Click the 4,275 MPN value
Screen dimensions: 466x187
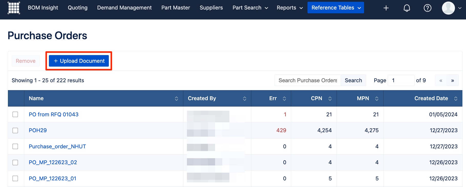coord(372,130)
